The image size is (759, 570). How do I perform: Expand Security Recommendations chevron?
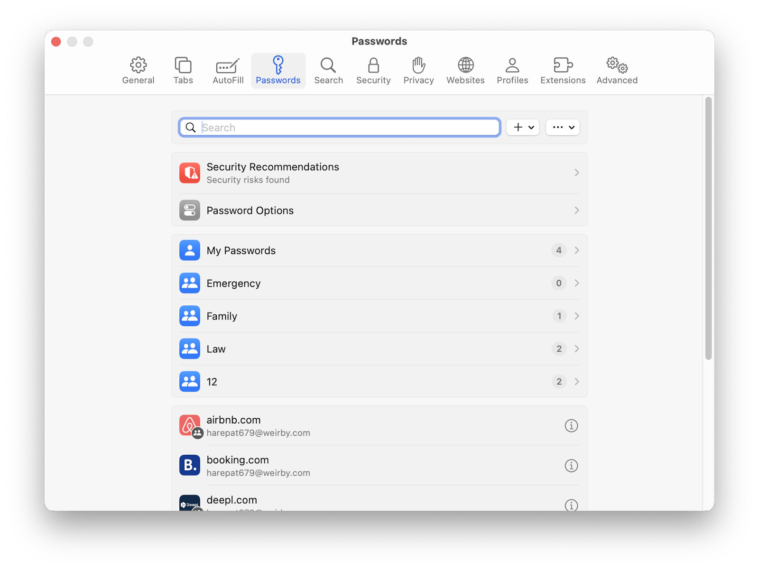tap(577, 173)
